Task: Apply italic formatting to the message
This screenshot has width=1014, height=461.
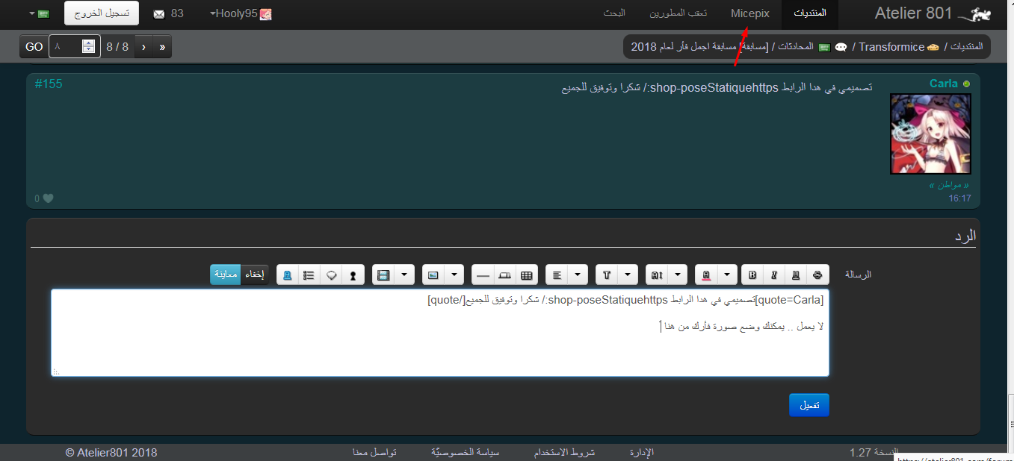Action: (774, 275)
